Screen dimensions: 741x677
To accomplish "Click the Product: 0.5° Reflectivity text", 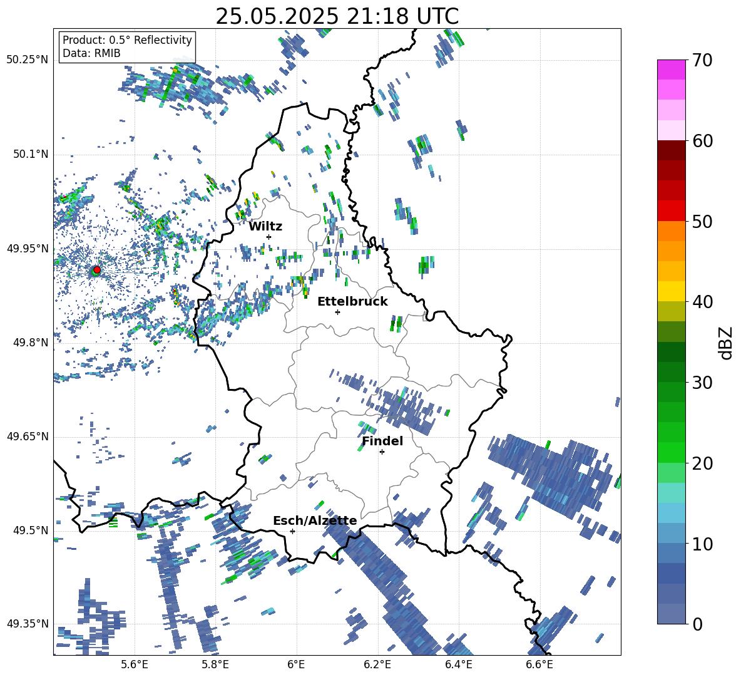I will [x=127, y=40].
